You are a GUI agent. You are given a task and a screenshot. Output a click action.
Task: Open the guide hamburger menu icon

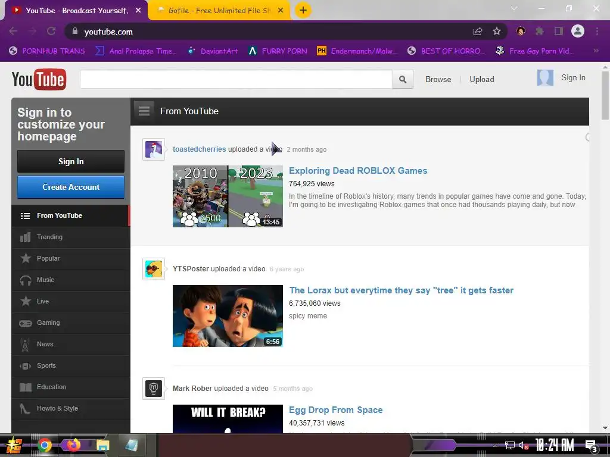(144, 111)
